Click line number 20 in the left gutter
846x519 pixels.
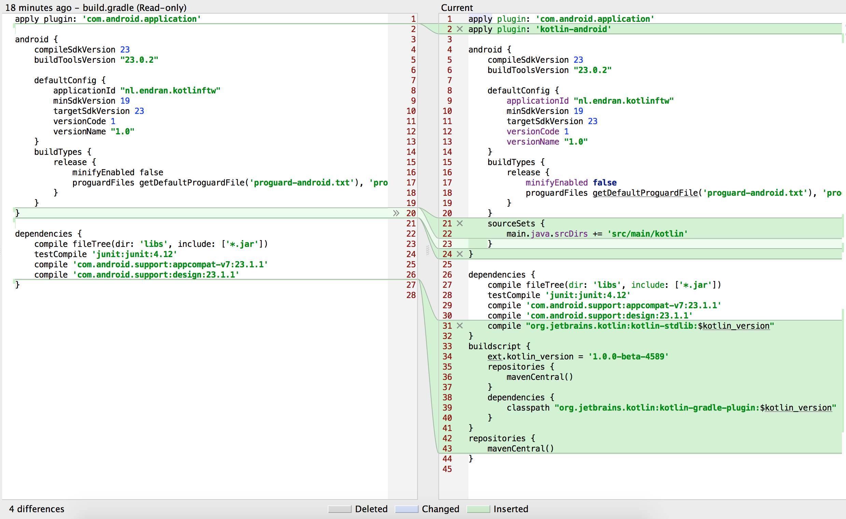coord(411,213)
